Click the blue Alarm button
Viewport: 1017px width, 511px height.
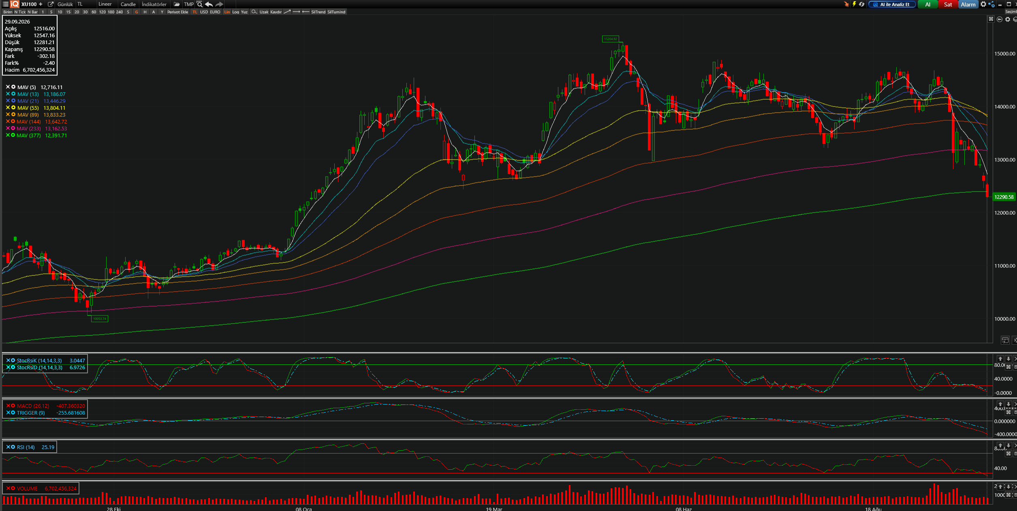[968, 4]
